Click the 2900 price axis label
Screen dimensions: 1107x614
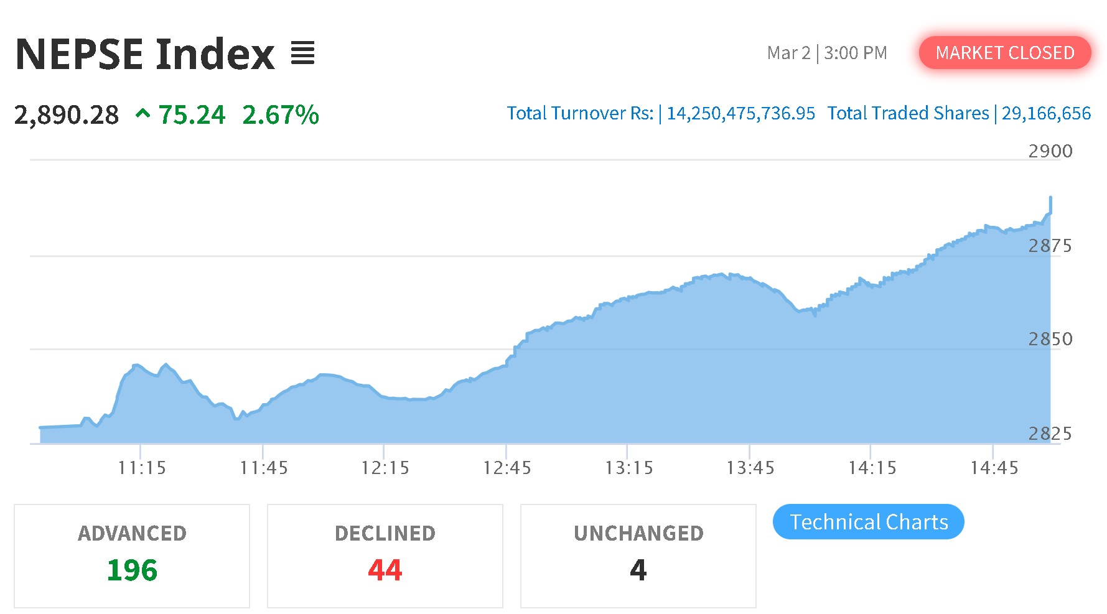tap(1050, 151)
